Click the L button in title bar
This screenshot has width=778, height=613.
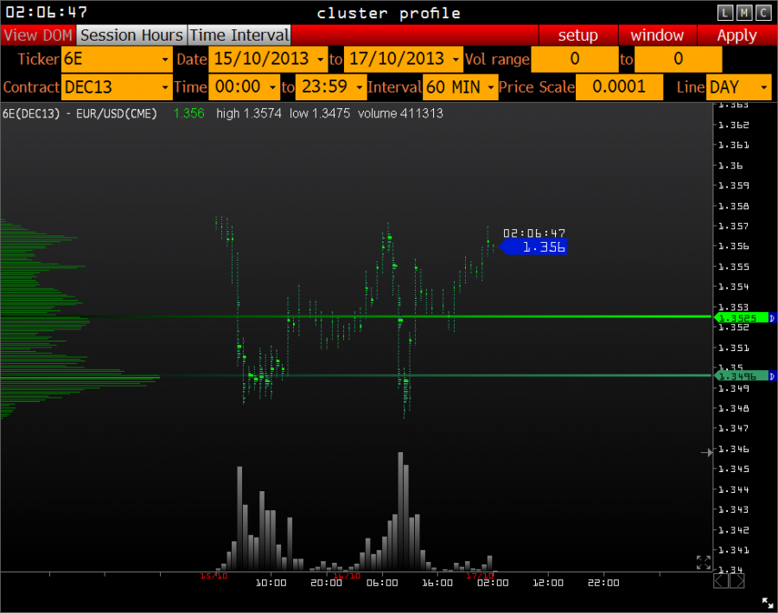pyautogui.click(x=724, y=12)
